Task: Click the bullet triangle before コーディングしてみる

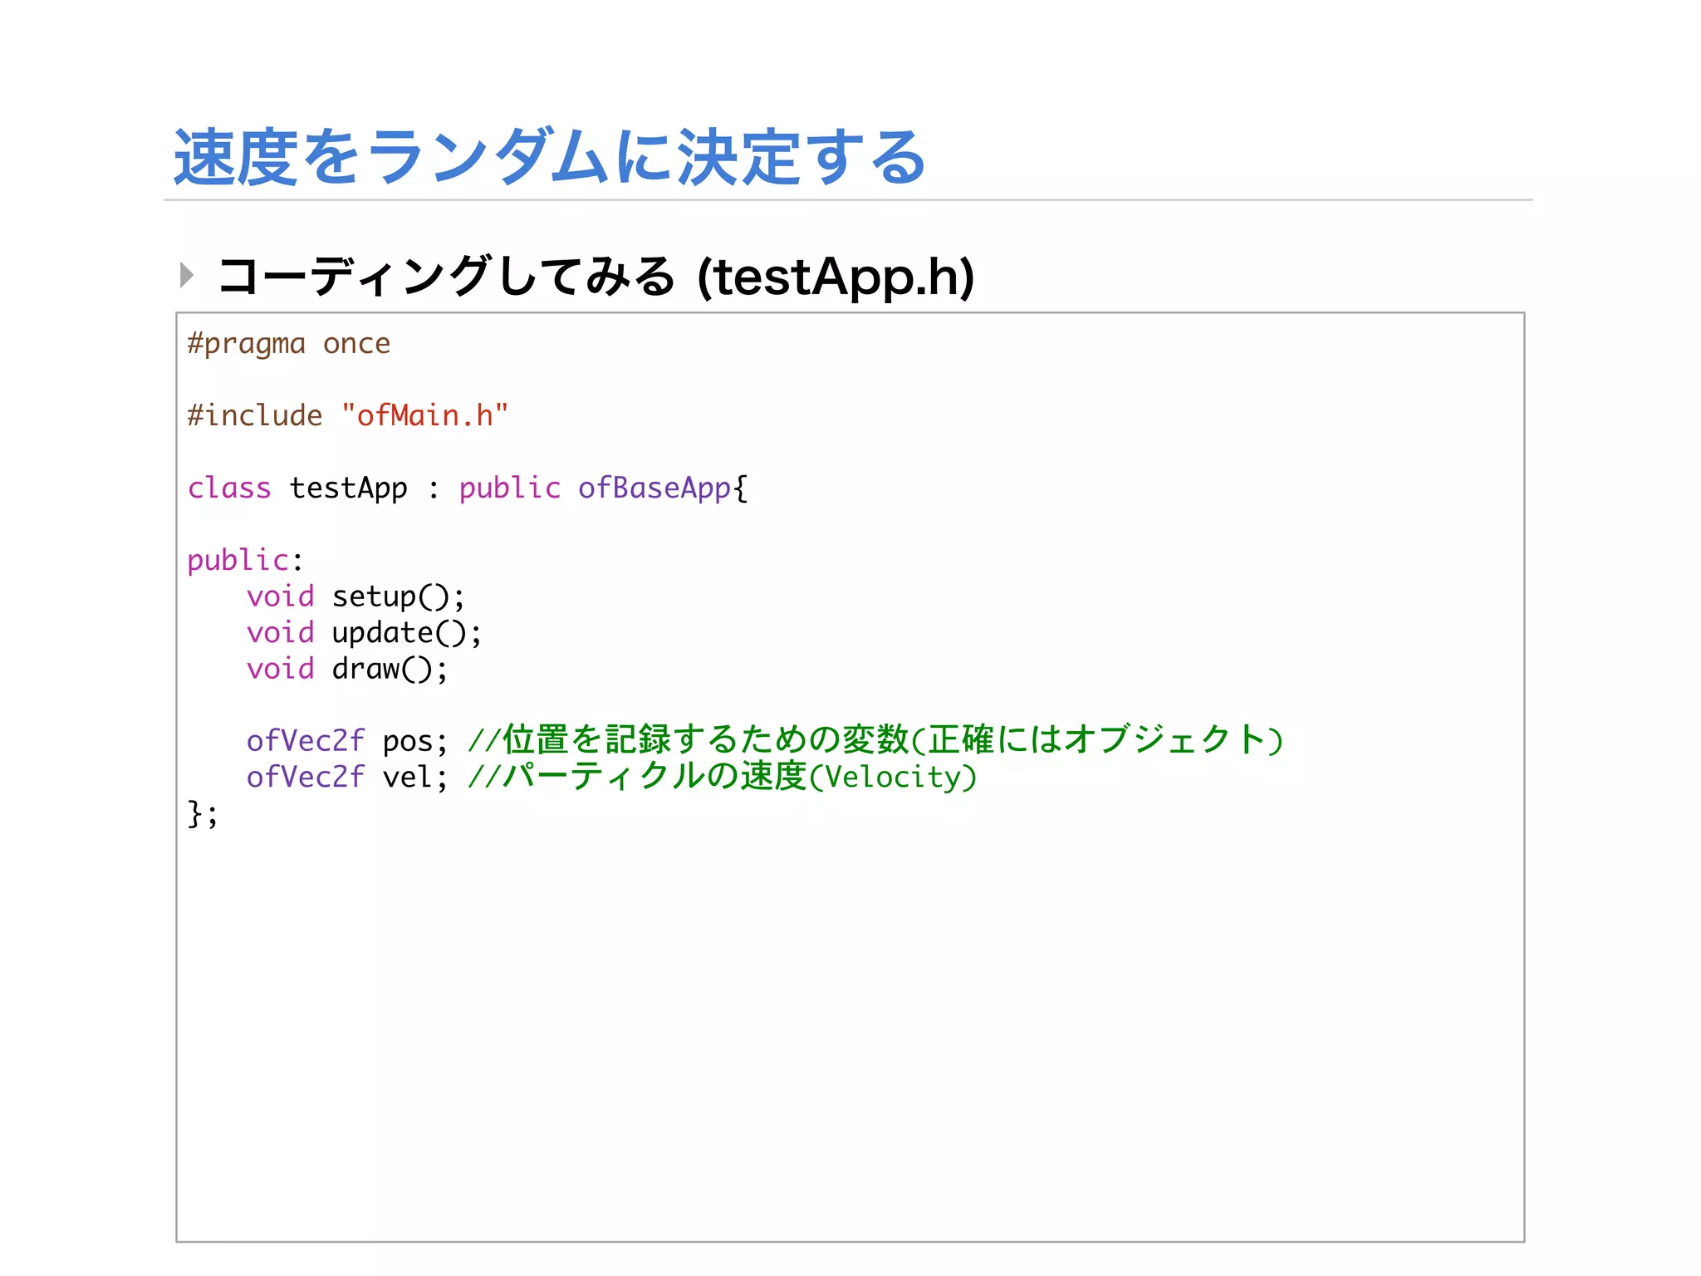Action: click(x=187, y=275)
